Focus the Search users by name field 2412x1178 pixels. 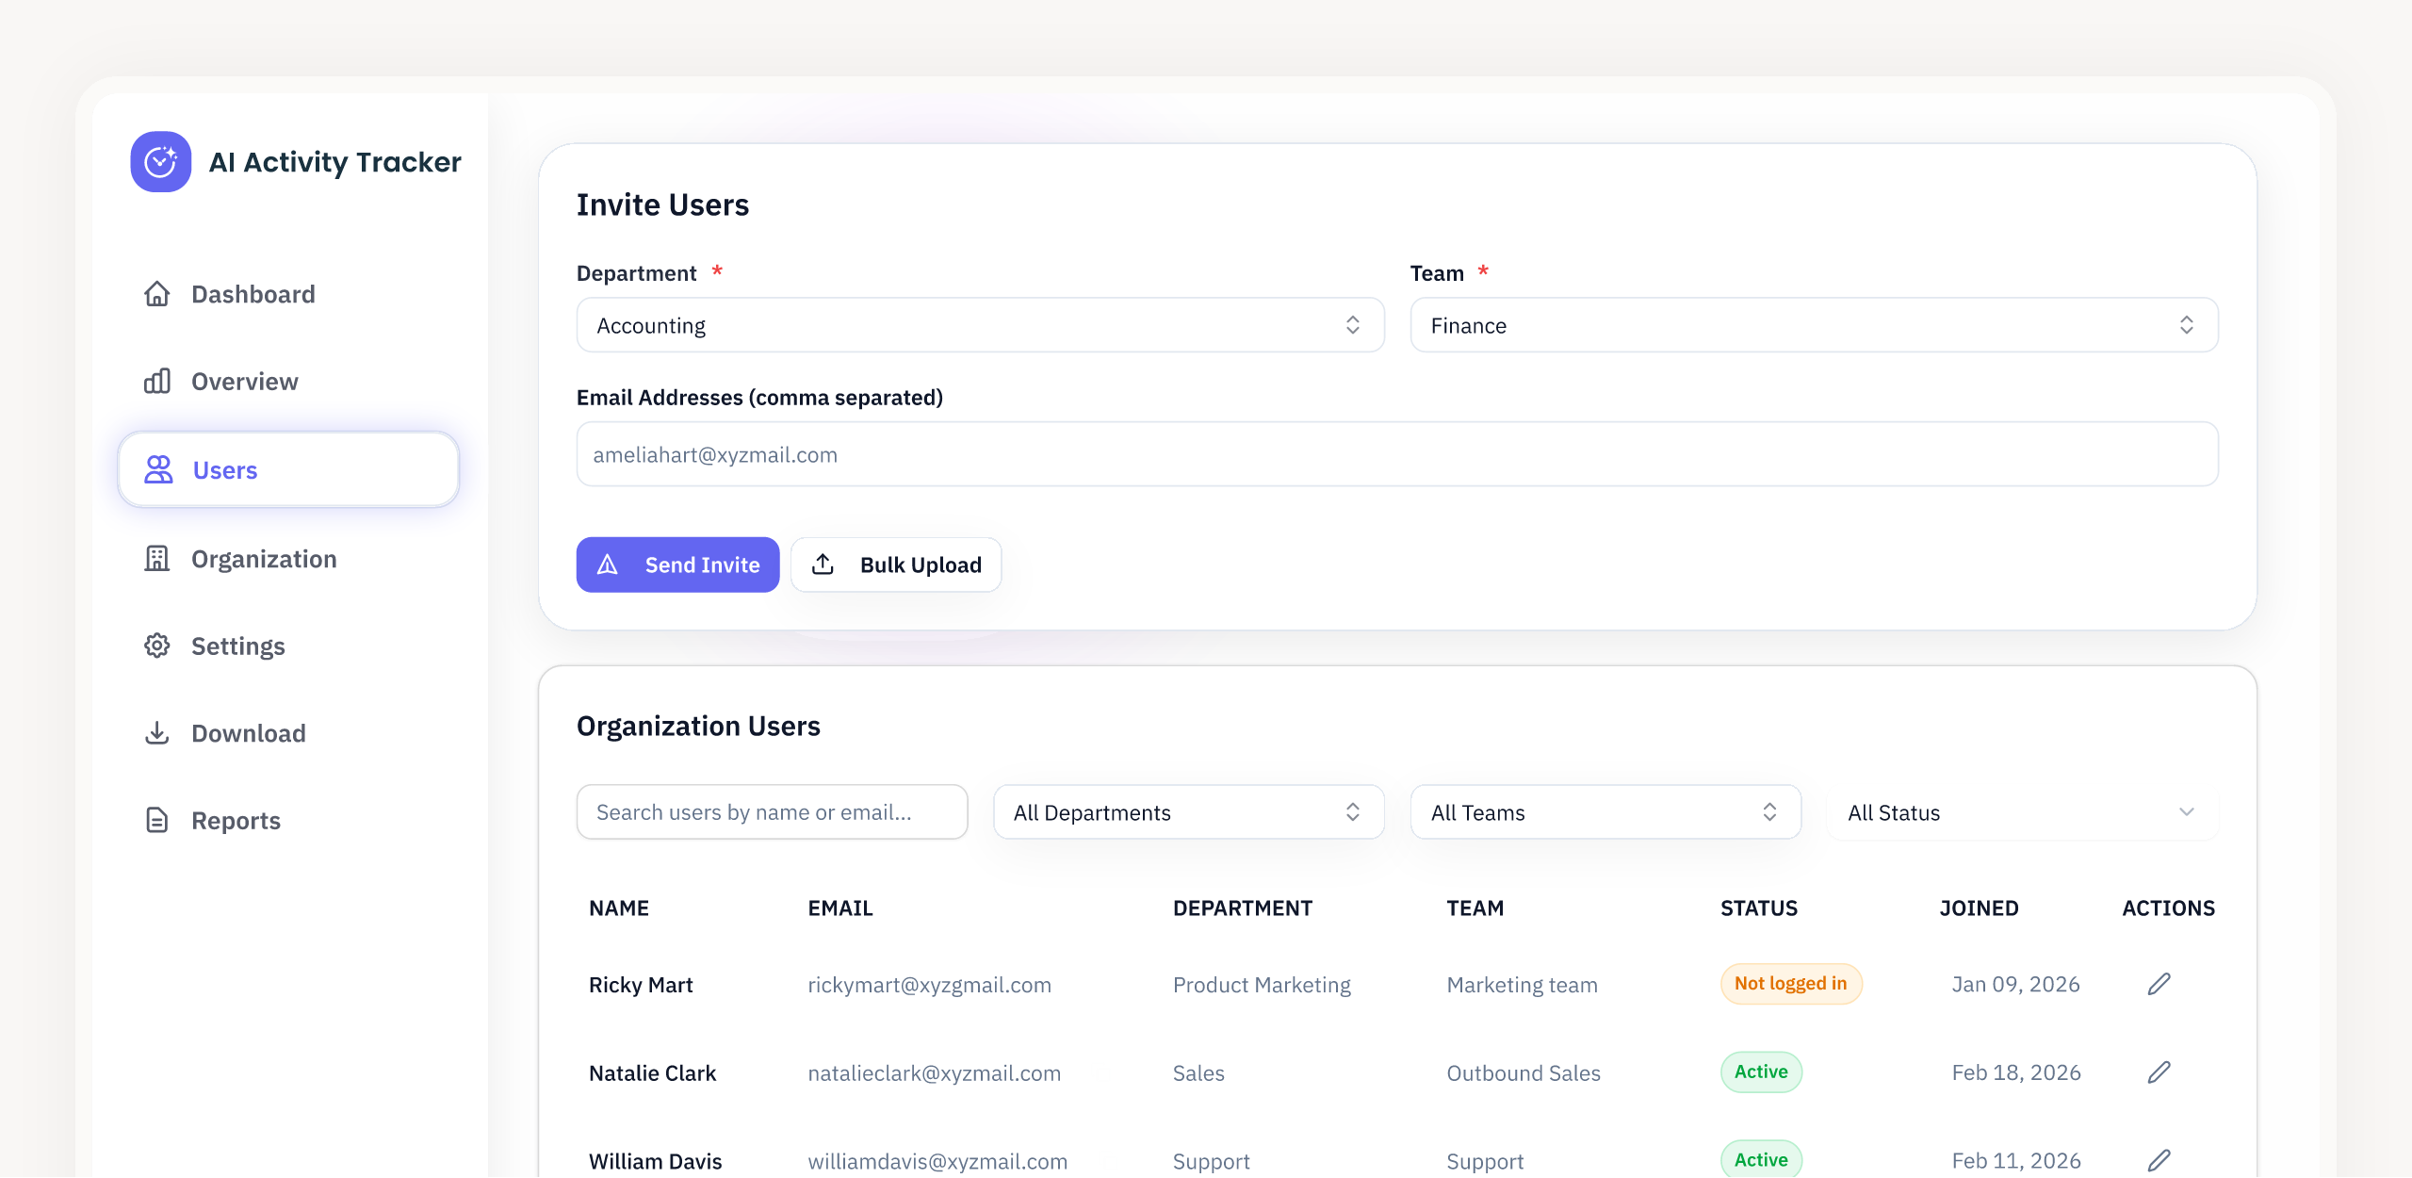click(x=772, y=812)
